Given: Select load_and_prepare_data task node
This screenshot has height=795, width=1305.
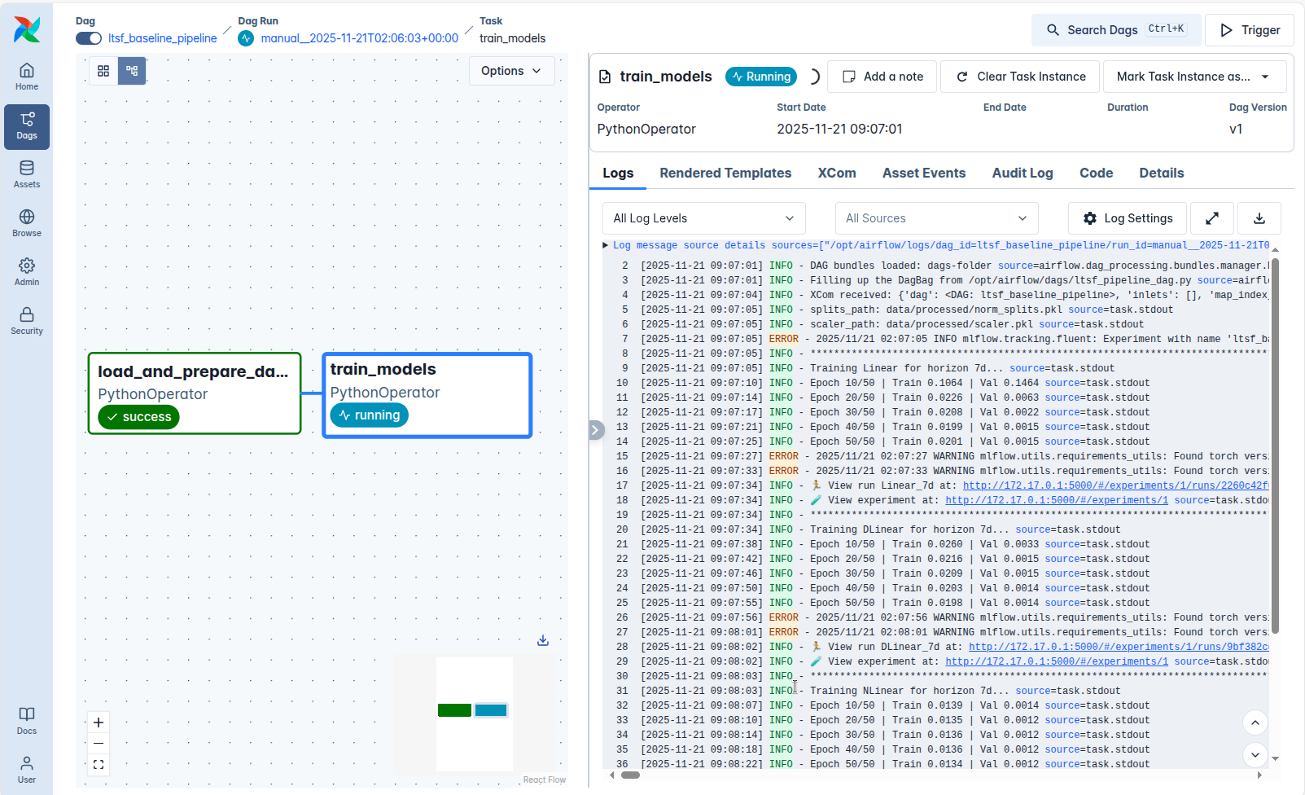Looking at the screenshot, I should 195,393.
